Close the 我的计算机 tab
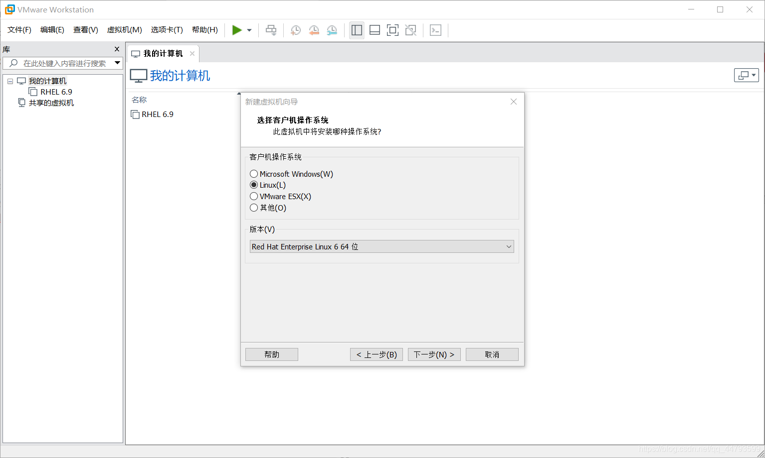Image resolution: width=765 pixels, height=458 pixels. 192,54
